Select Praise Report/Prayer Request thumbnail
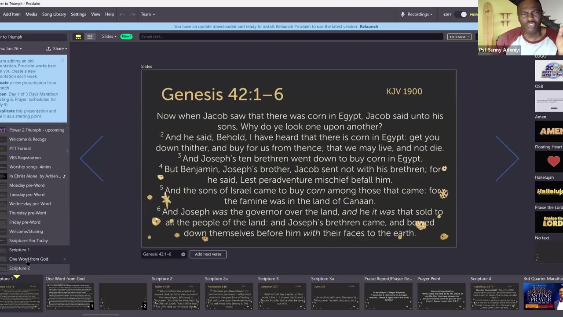The width and height of the screenshot is (563, 317). click(388, 296)
